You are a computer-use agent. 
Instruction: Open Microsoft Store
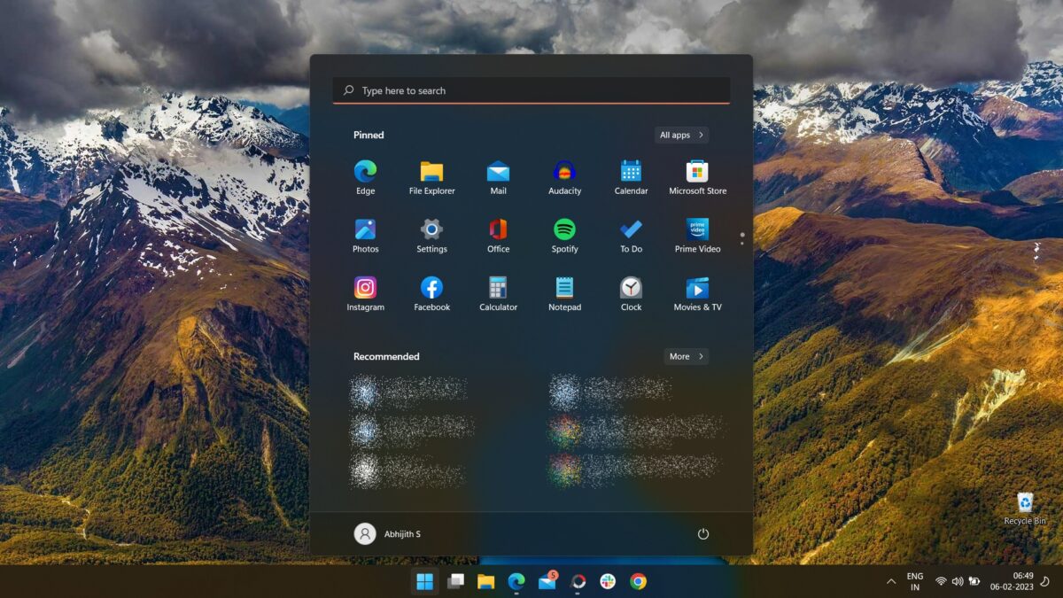[697, 177]
